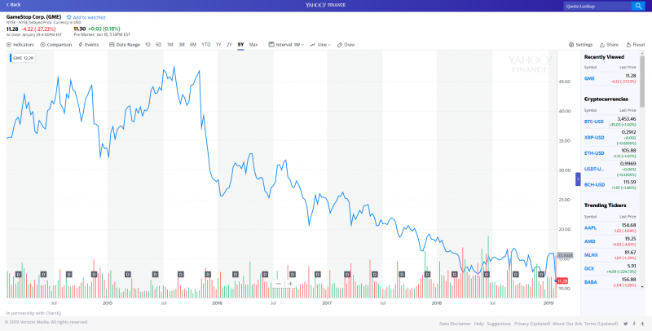Open the BCH-USD quote

(x=594, y=184)
